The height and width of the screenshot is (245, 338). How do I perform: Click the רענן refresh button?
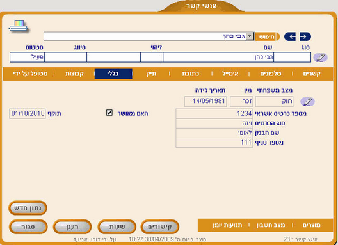72,226
